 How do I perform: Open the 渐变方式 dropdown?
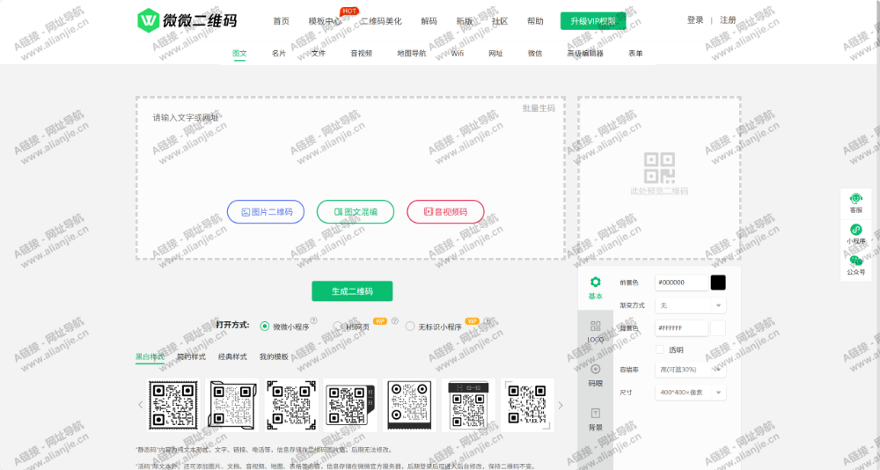(x=690, y=305)
